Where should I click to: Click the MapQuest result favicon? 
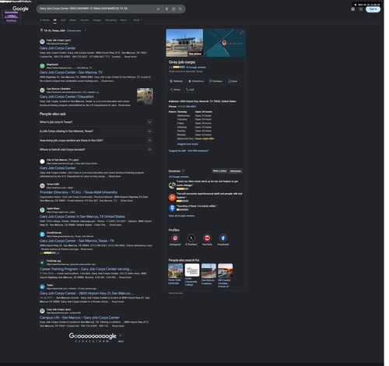[x=42, y=66]
